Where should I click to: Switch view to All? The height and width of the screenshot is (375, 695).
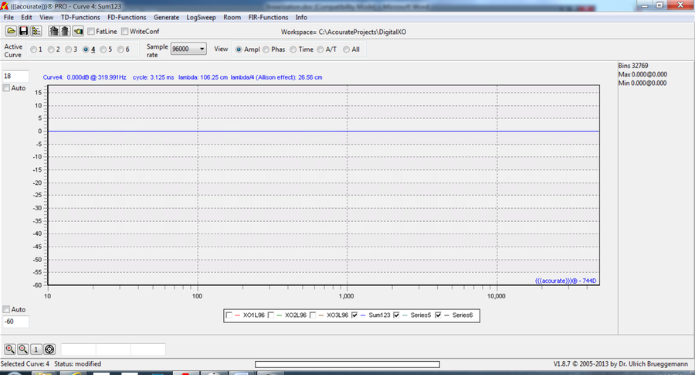pos(347,49)
